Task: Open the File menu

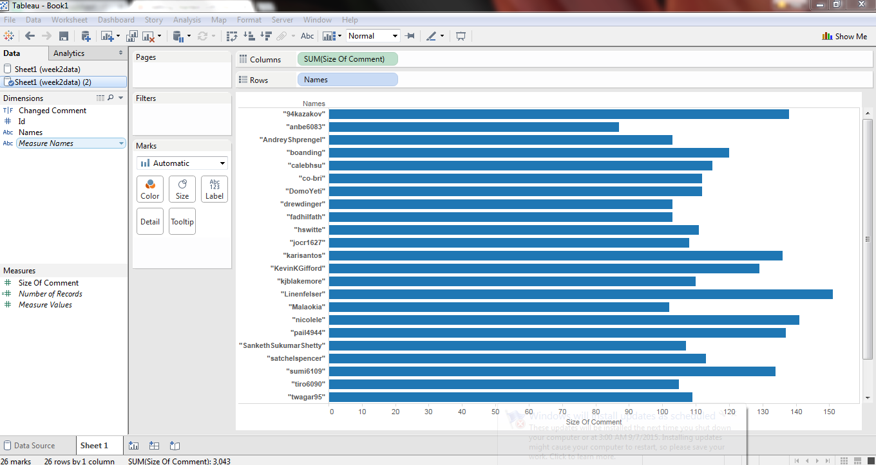Action: click(x=10, y=20)
